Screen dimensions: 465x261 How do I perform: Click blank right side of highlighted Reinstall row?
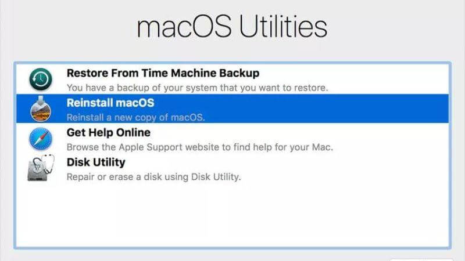[x=349, y=109]
